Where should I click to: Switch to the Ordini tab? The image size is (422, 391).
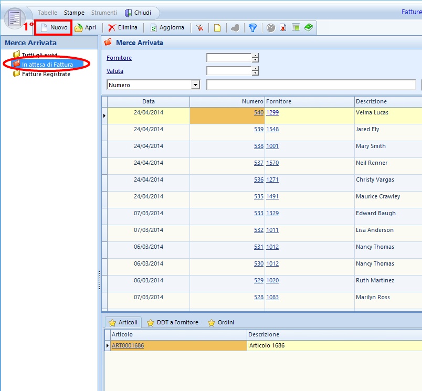[221, 322]
